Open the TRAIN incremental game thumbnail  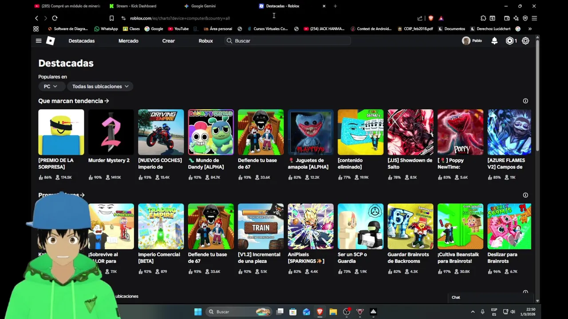(x=260, y=226)
